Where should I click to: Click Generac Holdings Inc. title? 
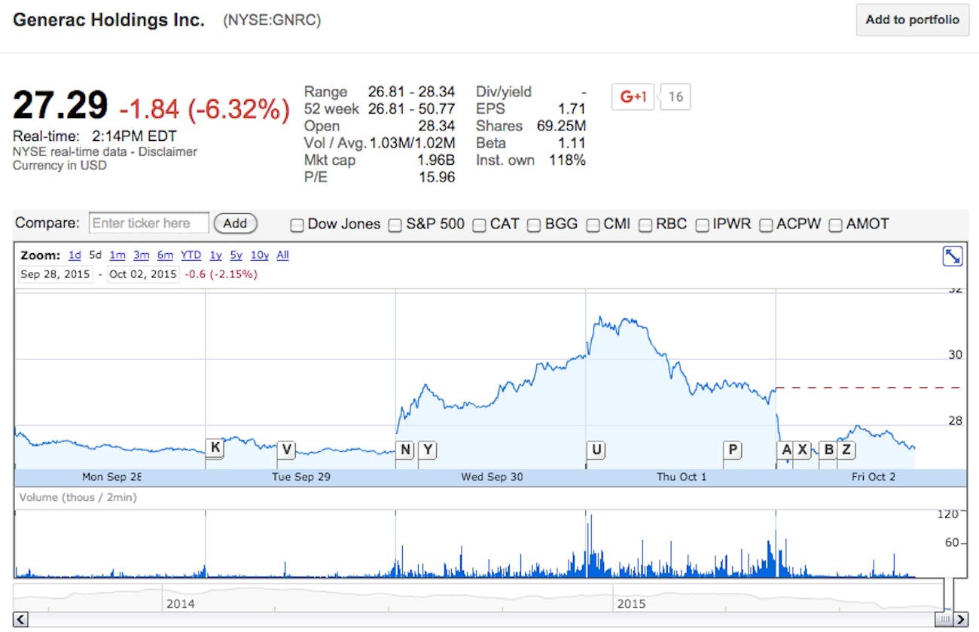tap(108, 20)
